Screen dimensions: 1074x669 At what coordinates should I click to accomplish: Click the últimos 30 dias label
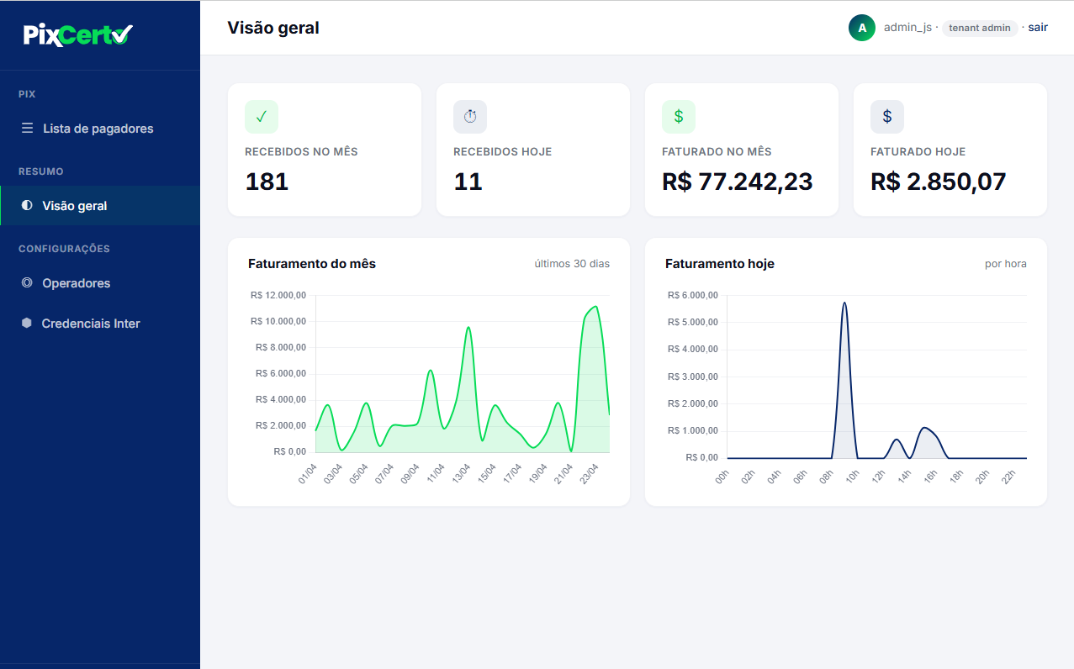coord(572,263)
